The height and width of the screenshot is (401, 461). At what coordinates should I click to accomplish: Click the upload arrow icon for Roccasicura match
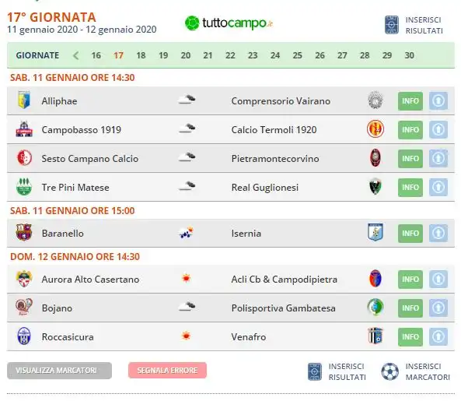pos(438,337)
